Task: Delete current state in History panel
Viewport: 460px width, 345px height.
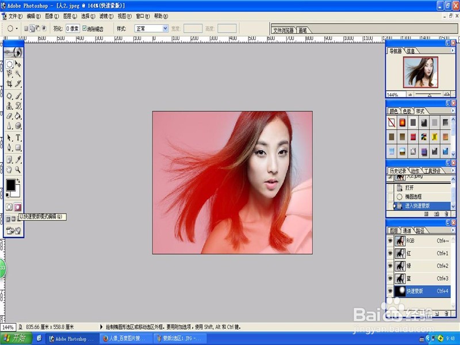Action: click(447, 214)
